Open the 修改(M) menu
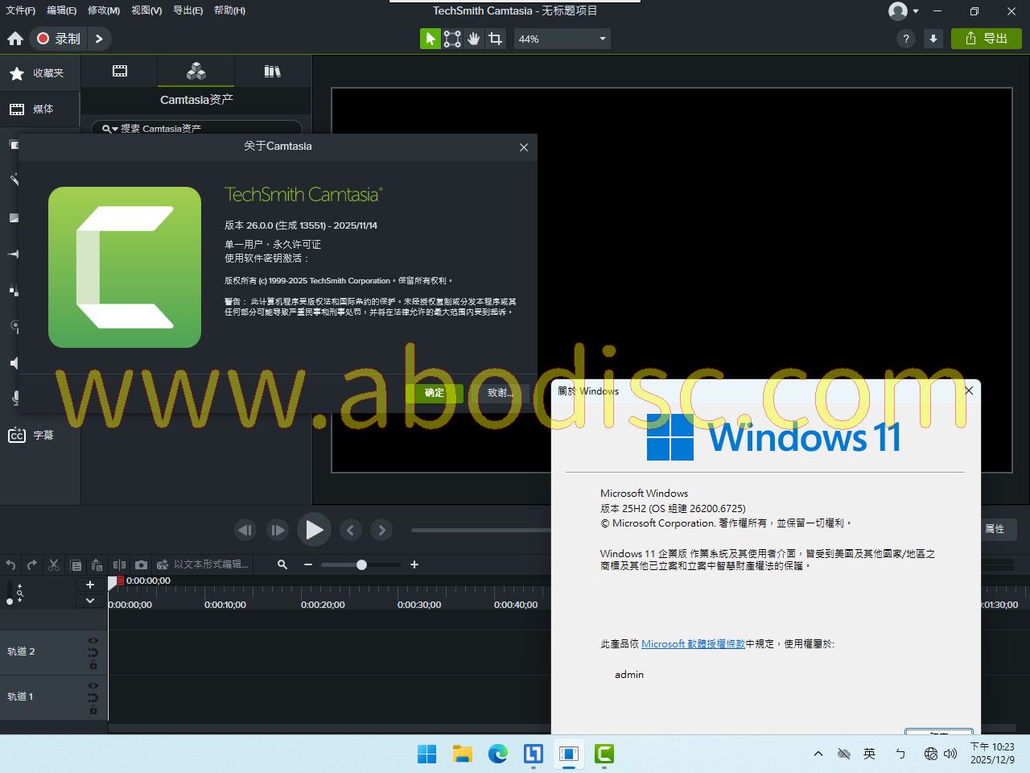Viewport: 1030px width, 773px height. click(104, 10)
